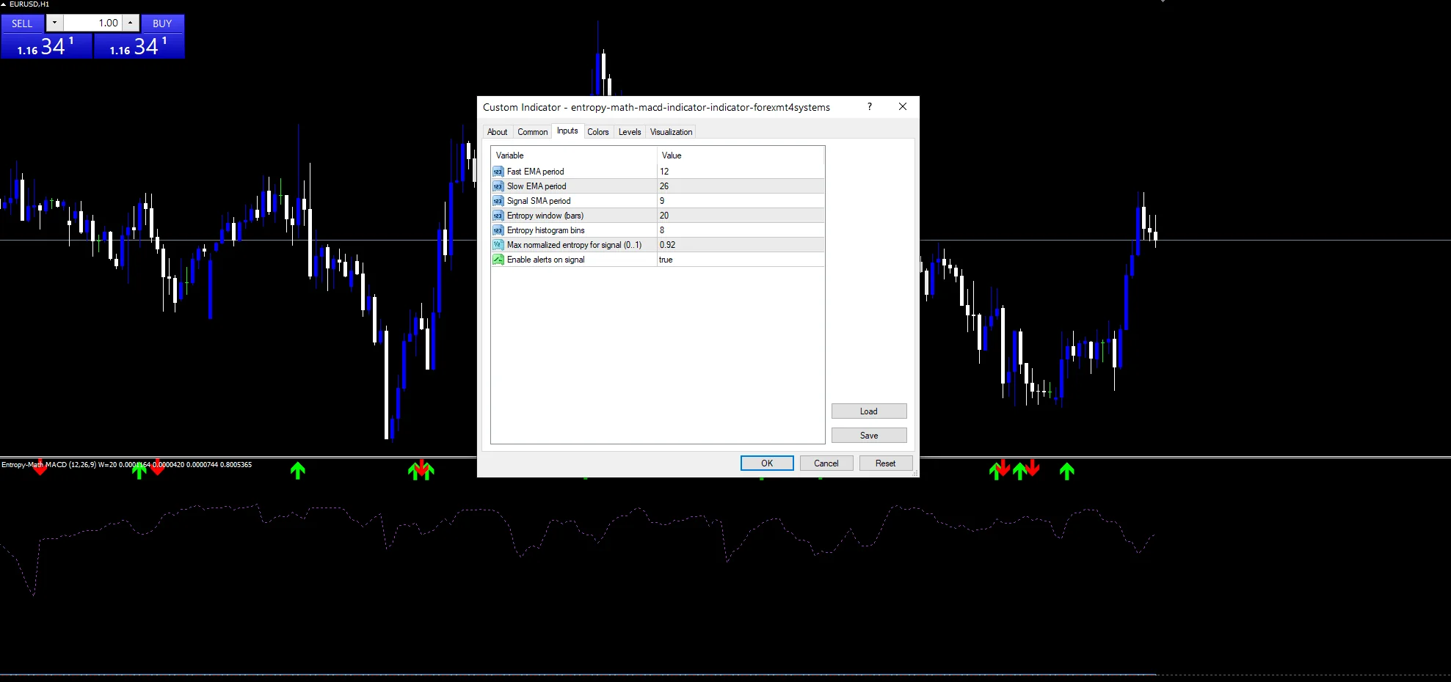Click the Entropy window (bars) label
The image size is (1451, 682).
coord(545,216)
